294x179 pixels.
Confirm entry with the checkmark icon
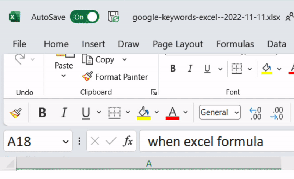coord(111,141)
